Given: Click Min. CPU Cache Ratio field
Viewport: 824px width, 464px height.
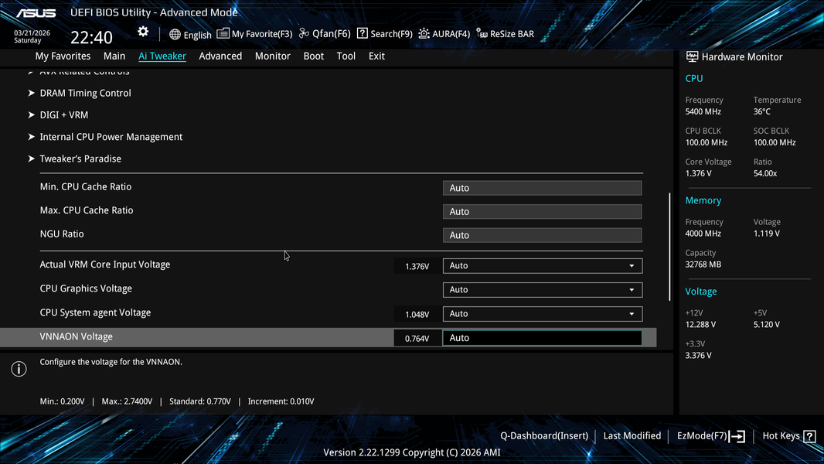Looking at the screenshot, I should coord(543,188).
